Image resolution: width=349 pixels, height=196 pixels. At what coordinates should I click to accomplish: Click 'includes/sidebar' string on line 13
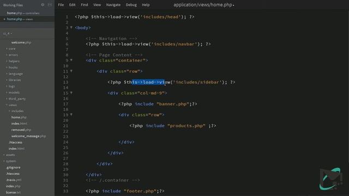(x=197, y=82)
